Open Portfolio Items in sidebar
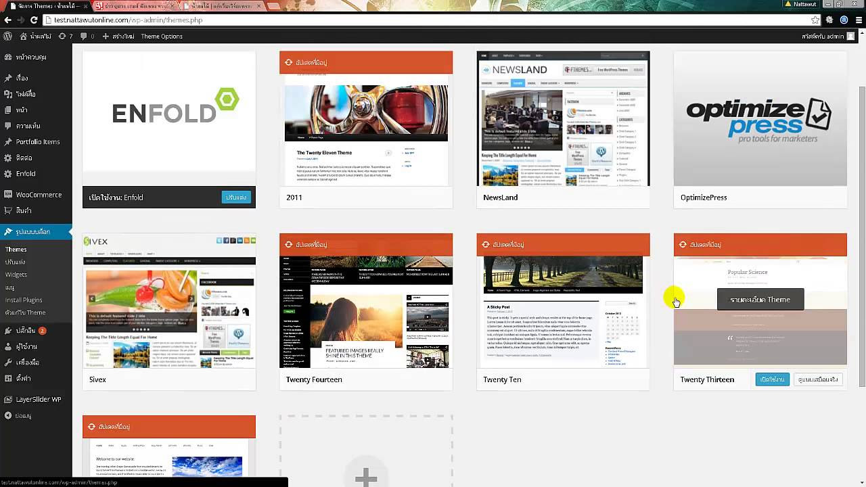This screenshot has width=866, height=487. pyautogui.click(x=36, y=141)
